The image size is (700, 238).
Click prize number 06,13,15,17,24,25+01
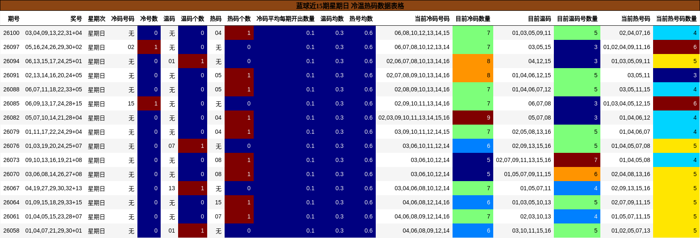pos(54,61)
